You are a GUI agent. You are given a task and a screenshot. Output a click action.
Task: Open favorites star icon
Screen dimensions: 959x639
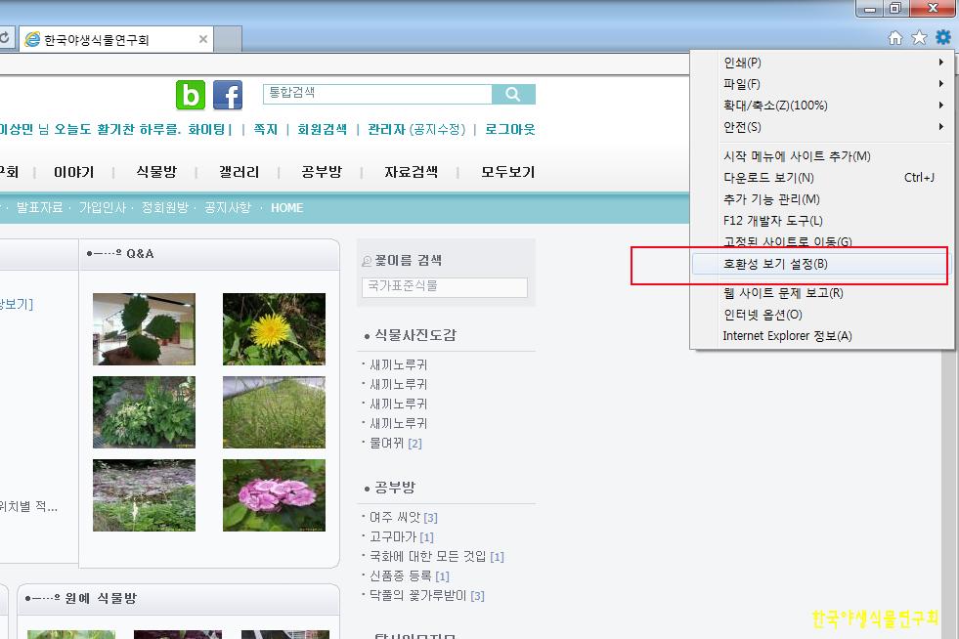click(x=919, y=38)
